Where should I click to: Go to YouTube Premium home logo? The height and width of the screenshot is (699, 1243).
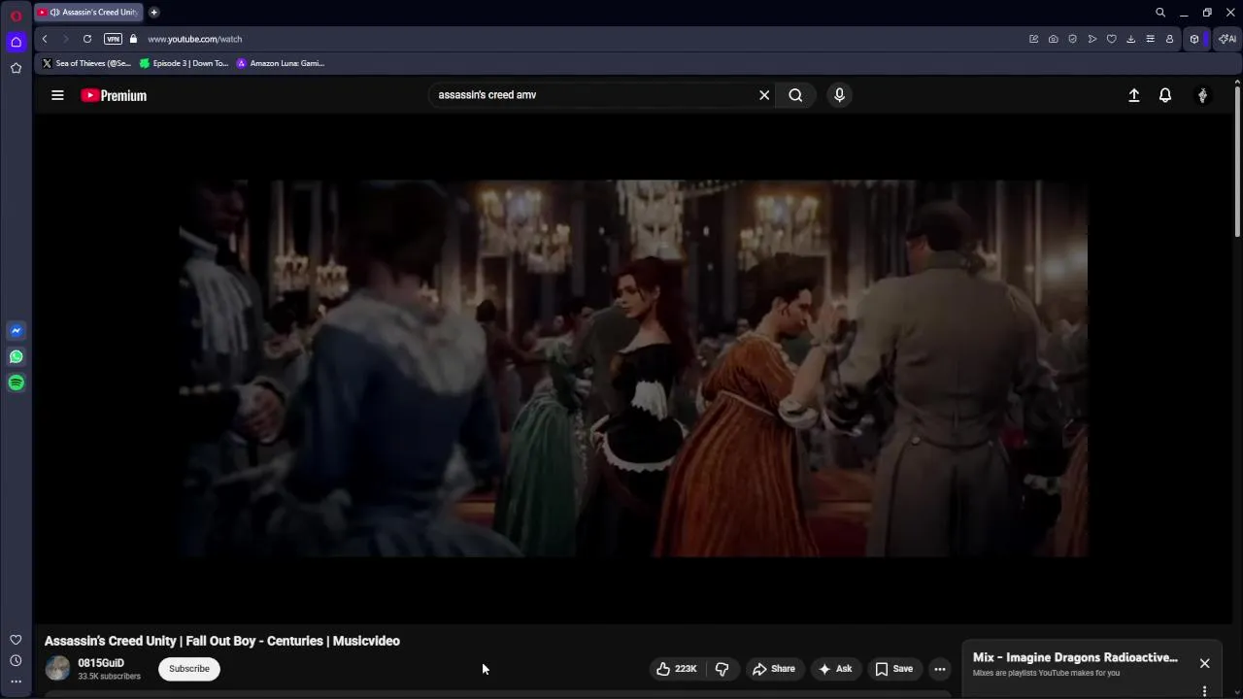[x=114, y=95]
